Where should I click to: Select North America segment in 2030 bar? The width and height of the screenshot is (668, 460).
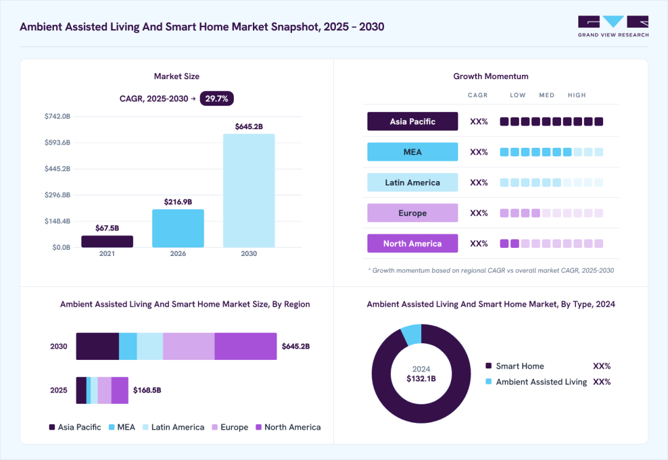point(246,346)
